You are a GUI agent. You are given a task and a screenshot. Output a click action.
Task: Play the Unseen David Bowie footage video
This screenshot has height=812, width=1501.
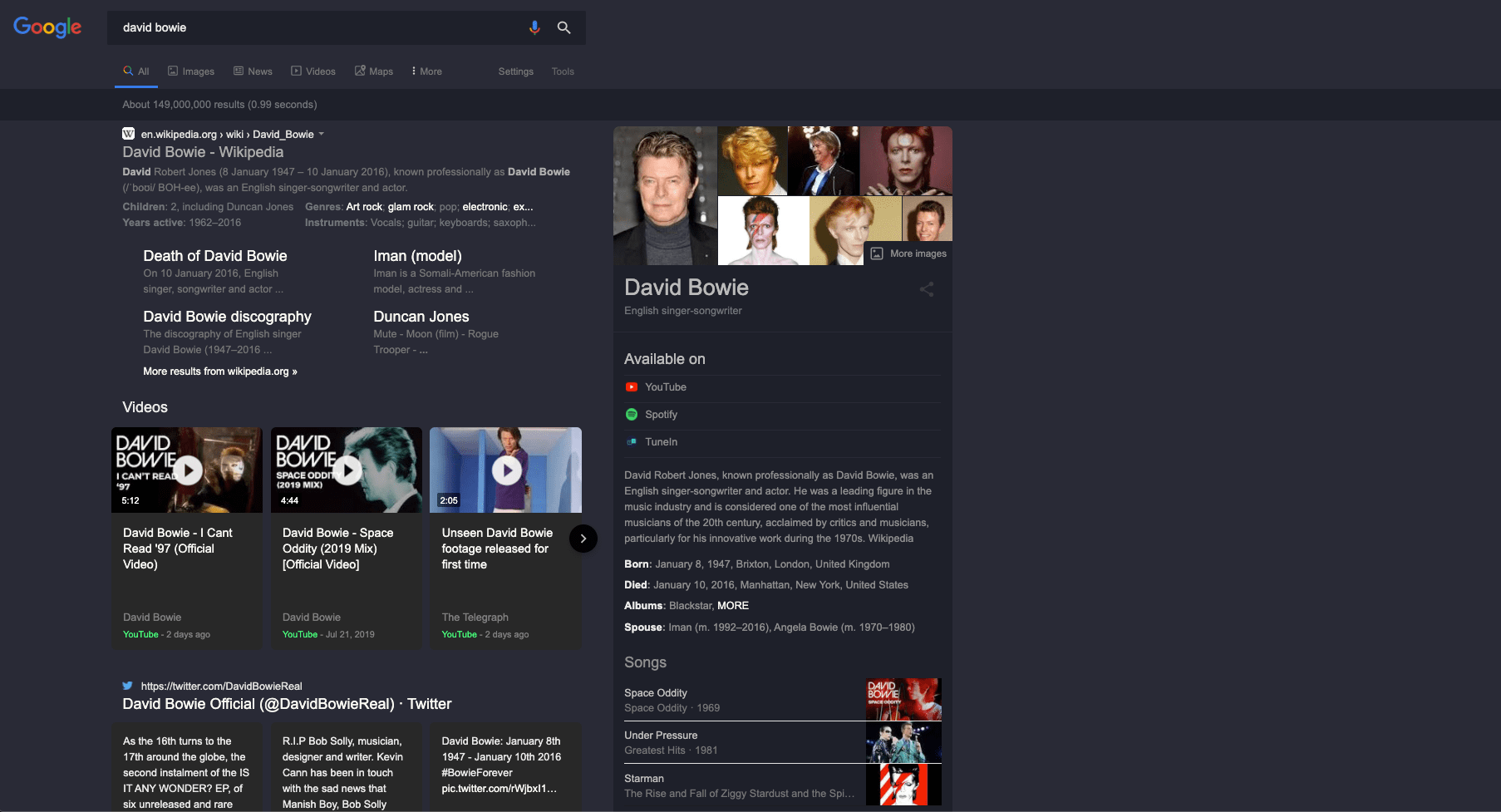click(x=507, y=470)
